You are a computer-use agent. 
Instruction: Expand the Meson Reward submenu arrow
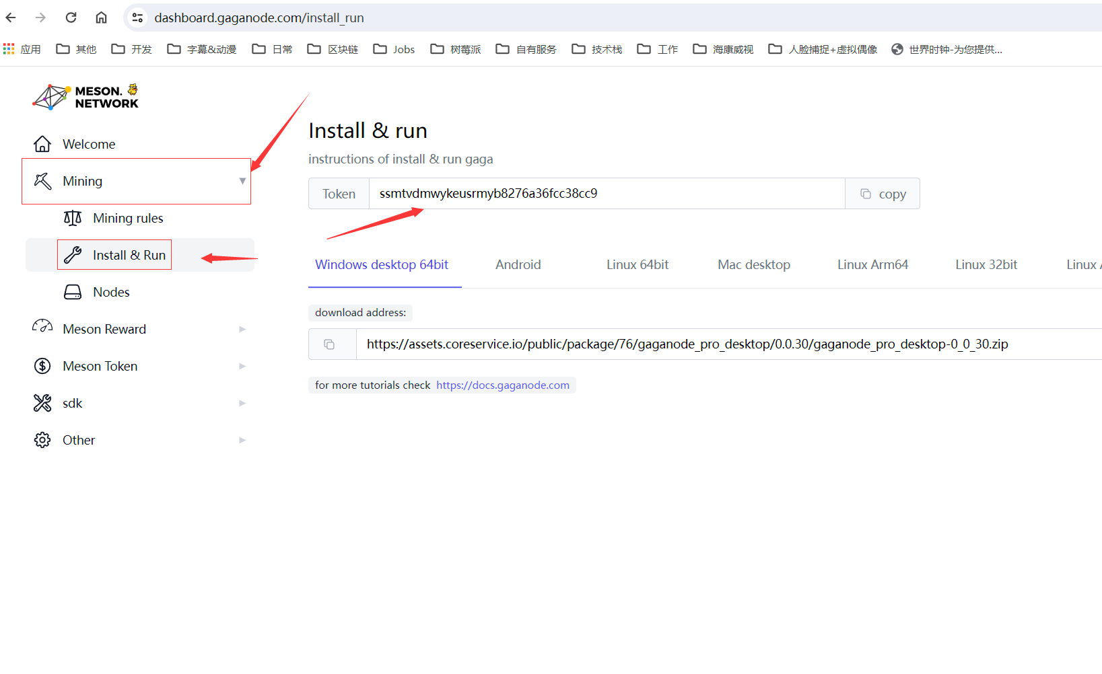click(x=242, y=329)
